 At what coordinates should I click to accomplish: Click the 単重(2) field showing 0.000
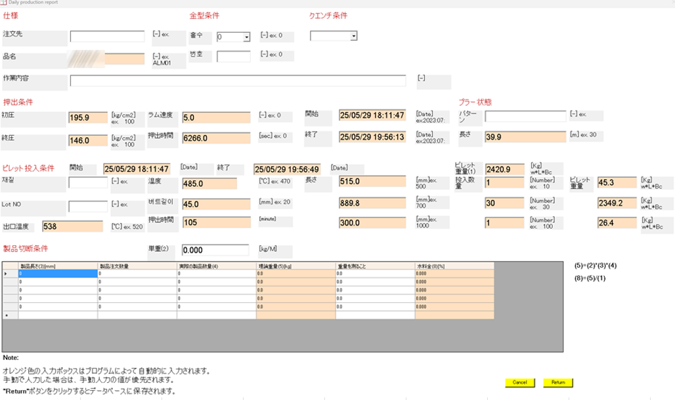pos(215,250)
